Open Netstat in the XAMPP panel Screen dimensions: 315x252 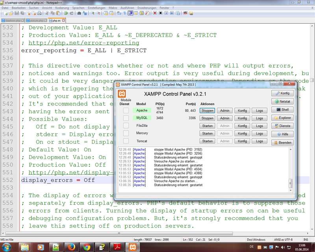pyautogui.click(x=282, y=102)
